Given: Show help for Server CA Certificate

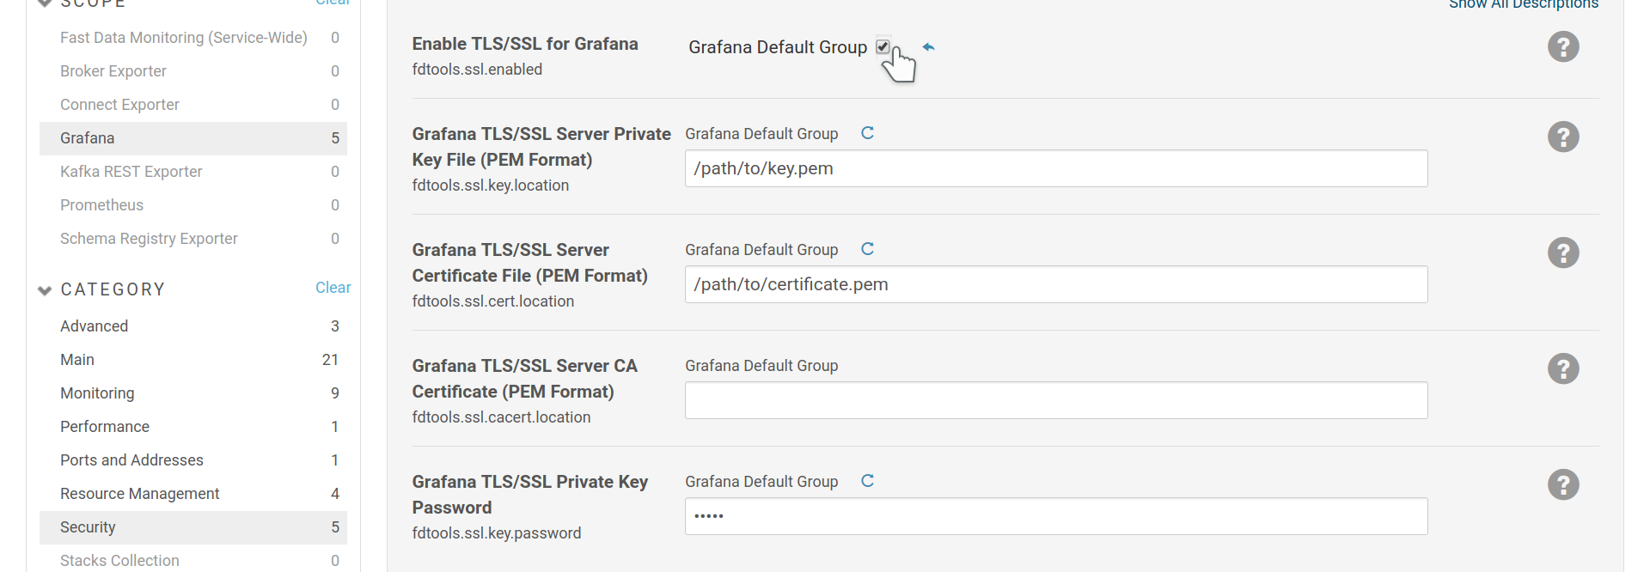Looking at the screenshot, I should [1563, 368].
